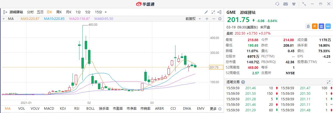Screen dimensions: 333x113
Task: Select VOLV indicator
Action: click(35, 109)
